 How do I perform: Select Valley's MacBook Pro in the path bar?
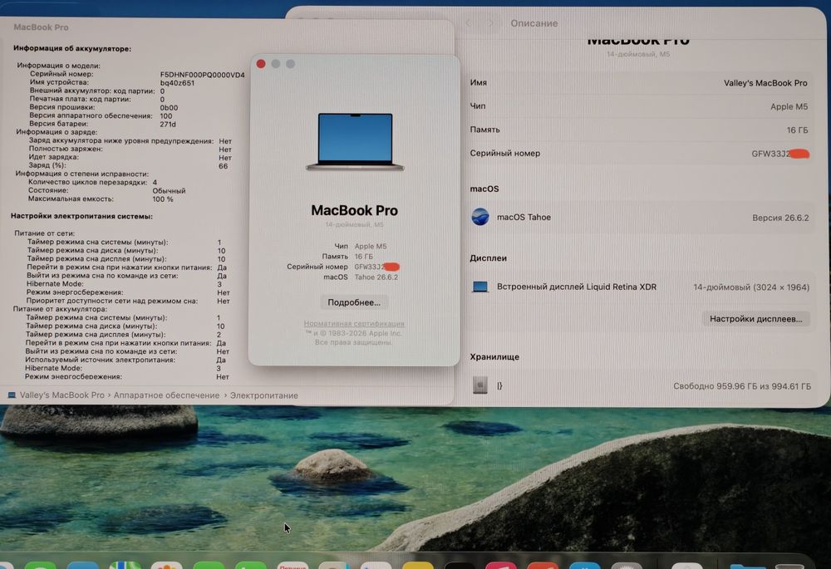click(62, 395)
